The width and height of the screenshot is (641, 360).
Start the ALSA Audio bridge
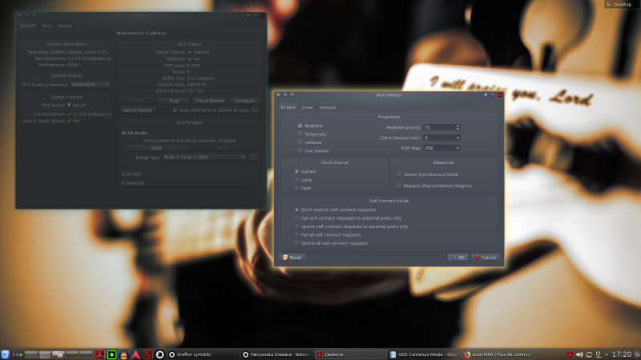156,148
